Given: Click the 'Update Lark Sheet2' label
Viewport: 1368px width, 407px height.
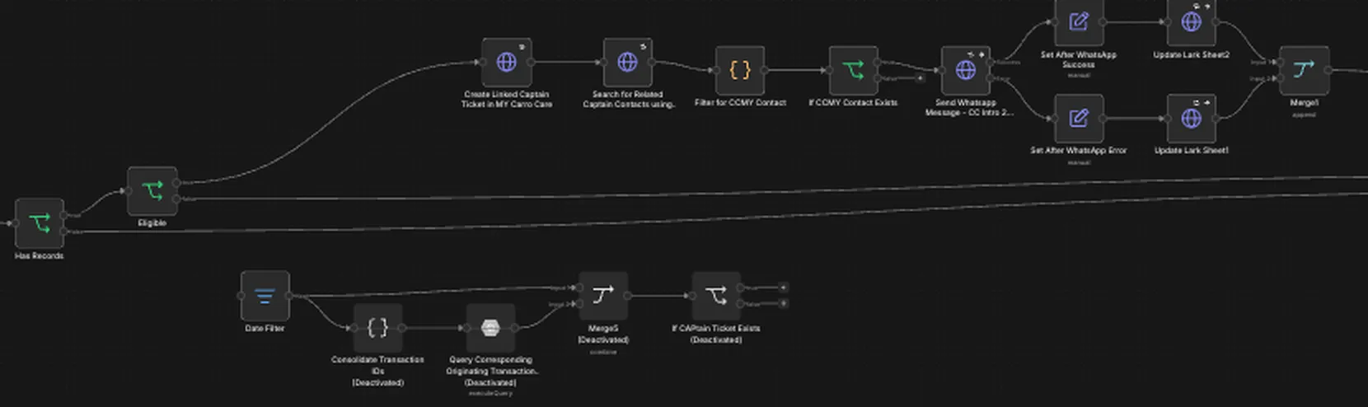Looking at the screenshot, I should tap(1192, 55).
